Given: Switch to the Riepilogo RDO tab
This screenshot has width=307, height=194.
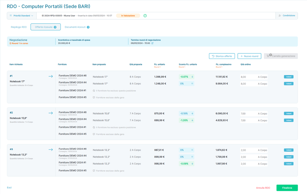Looking at the screenshot, I should [19, 27].
